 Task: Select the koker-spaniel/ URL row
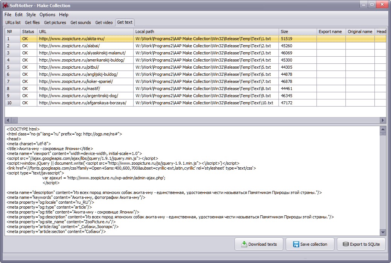click(196, 81)
